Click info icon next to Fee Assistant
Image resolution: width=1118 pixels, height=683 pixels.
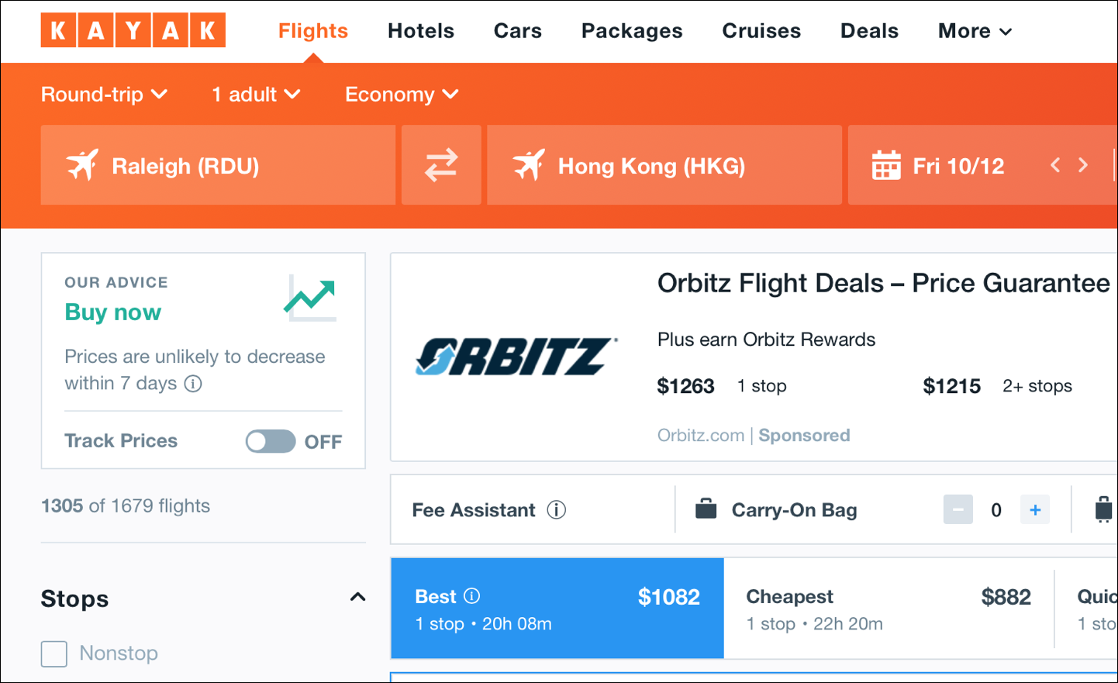[557, 510]
